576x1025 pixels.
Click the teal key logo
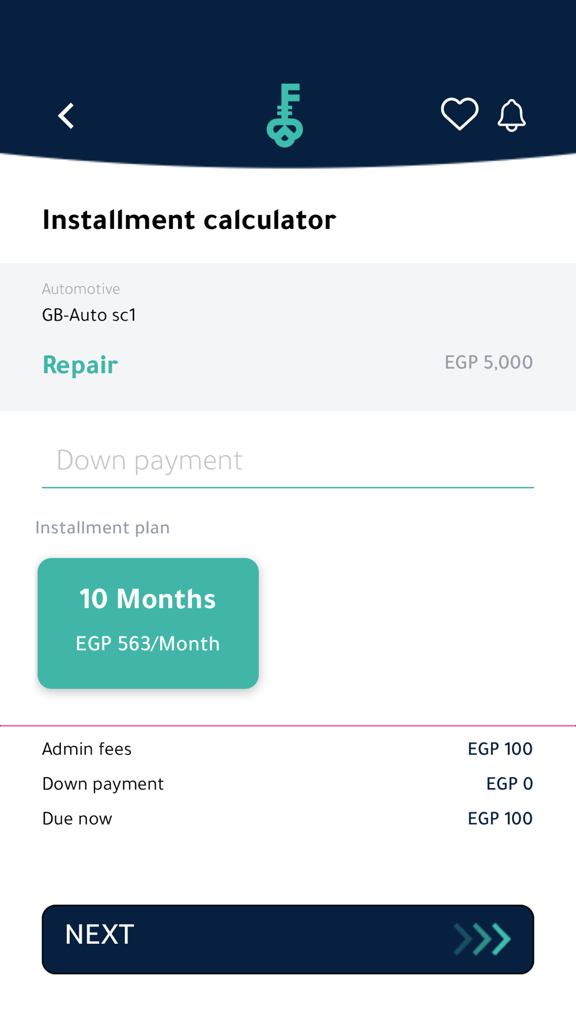[285, 115]
